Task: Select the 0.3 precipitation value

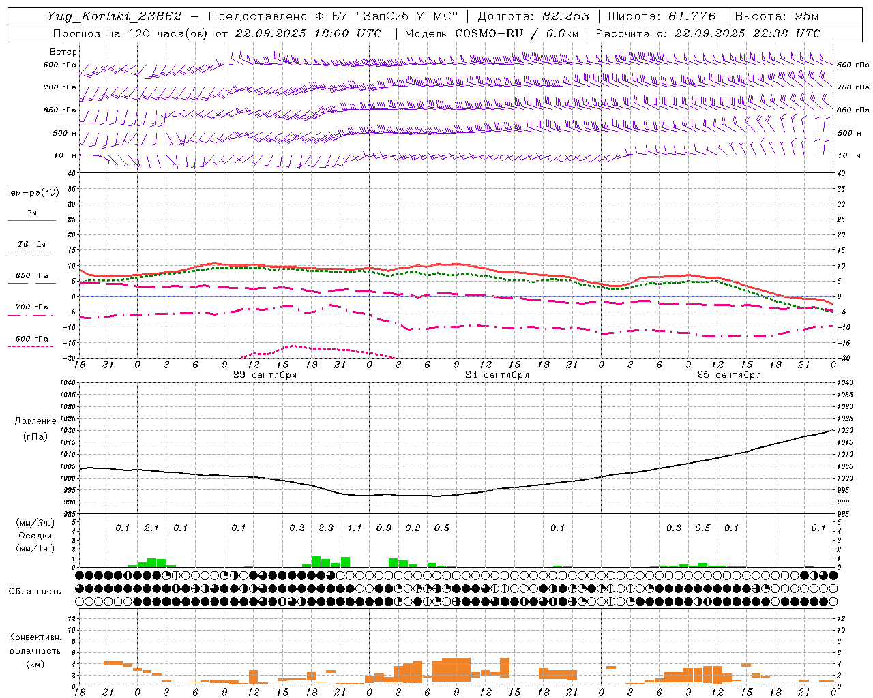Action: pyautogui.click(x=674, y=528)
